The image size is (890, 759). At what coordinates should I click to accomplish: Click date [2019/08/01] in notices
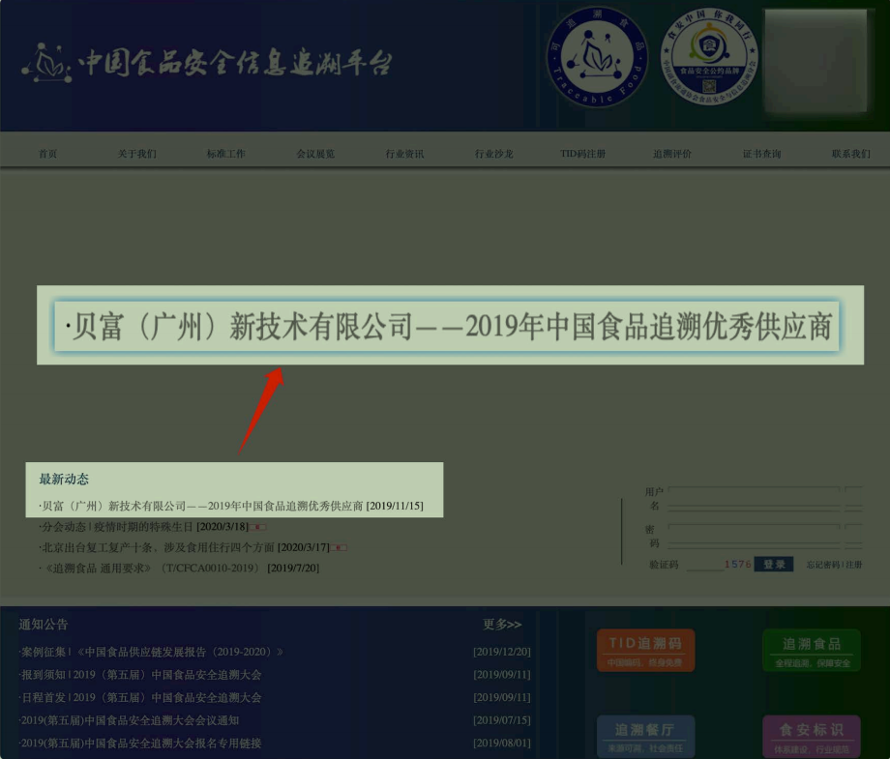(x=502, y=744)
